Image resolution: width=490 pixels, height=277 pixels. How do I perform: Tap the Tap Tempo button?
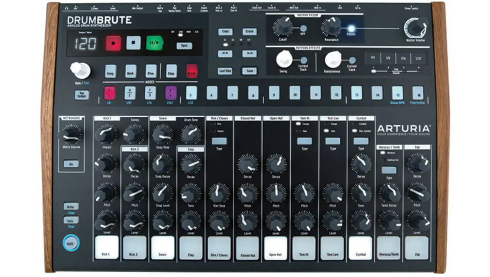(82, 95)
